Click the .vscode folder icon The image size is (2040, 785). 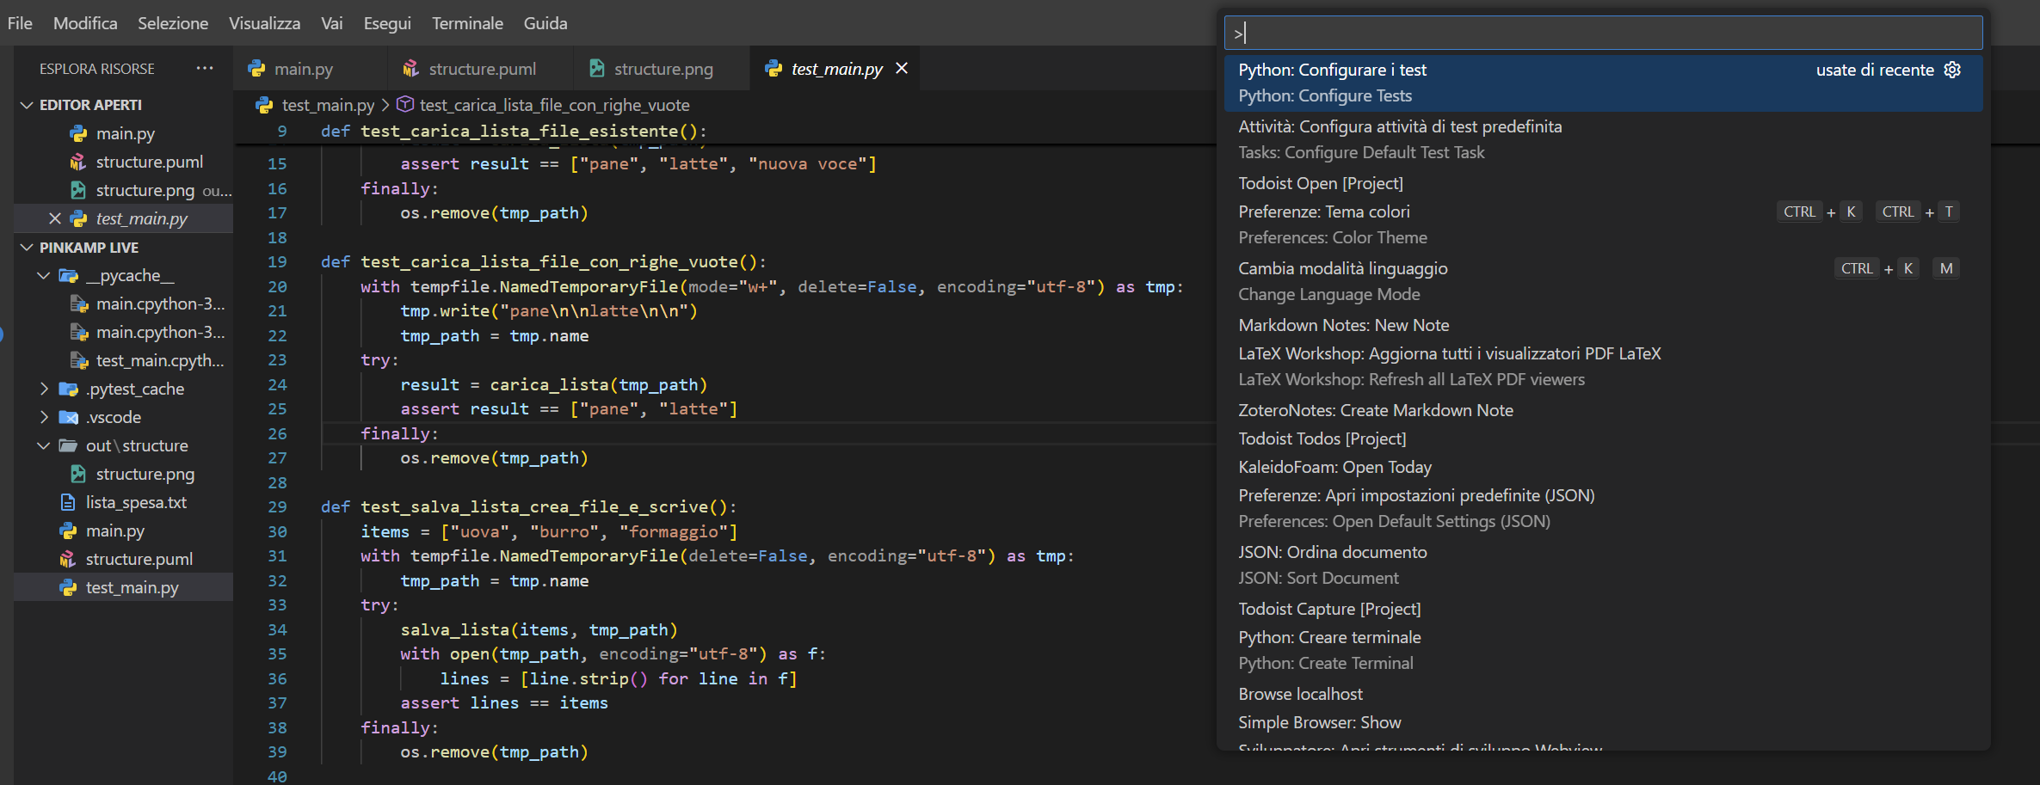[68, 417]
